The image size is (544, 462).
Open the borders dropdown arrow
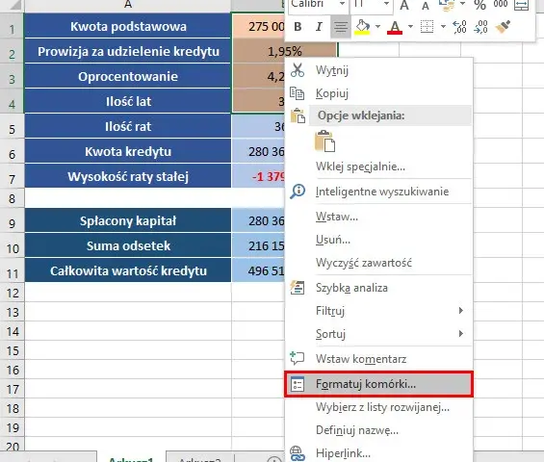pos(443,26)
